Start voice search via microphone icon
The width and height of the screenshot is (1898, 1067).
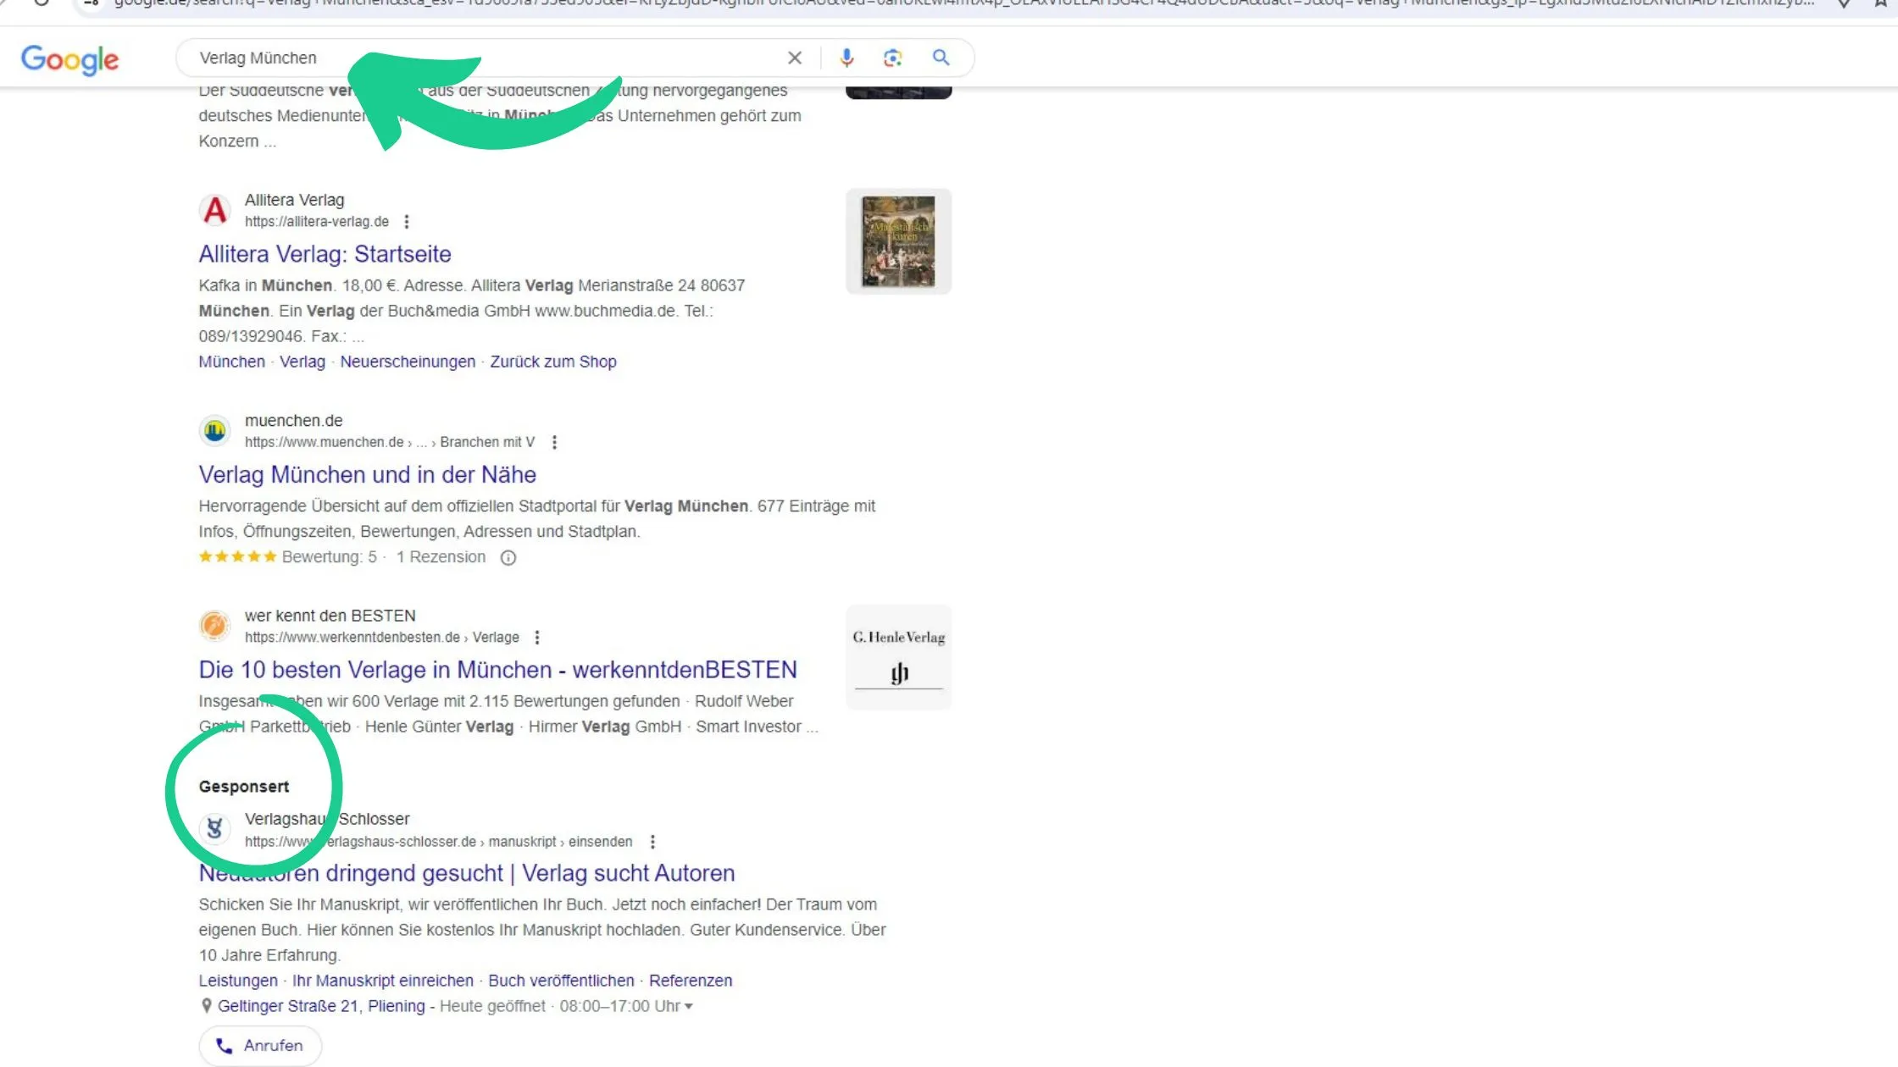[846, 58]
